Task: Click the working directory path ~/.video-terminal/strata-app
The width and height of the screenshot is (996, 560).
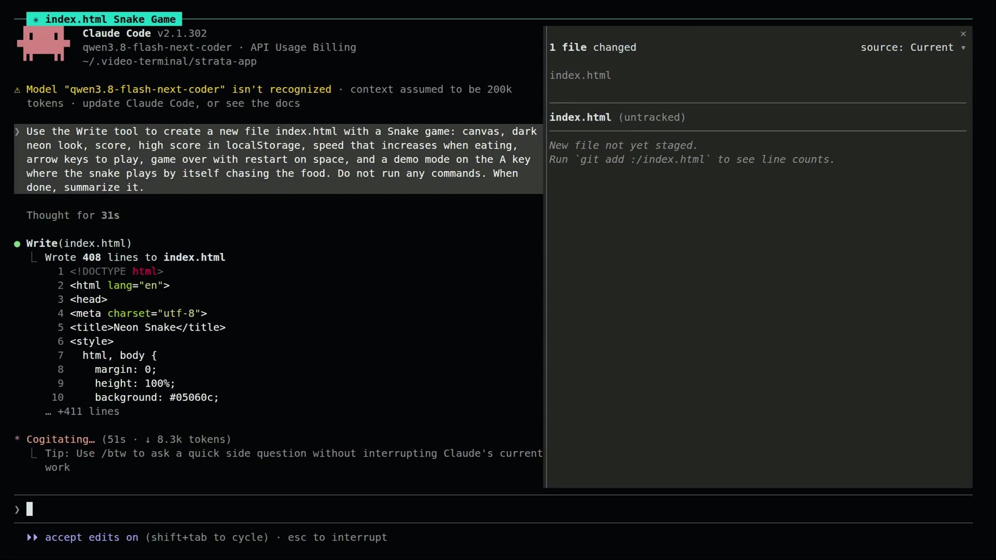Action: coord(169,61)
